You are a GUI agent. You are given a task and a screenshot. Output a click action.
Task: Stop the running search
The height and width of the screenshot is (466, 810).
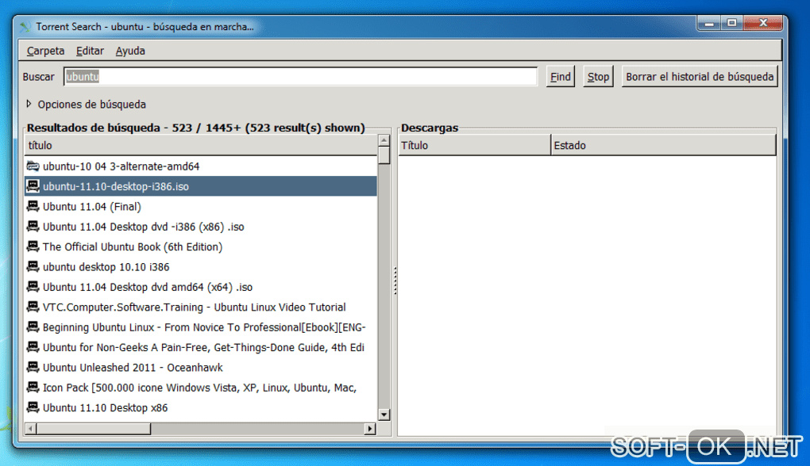[x=598, y=77]
